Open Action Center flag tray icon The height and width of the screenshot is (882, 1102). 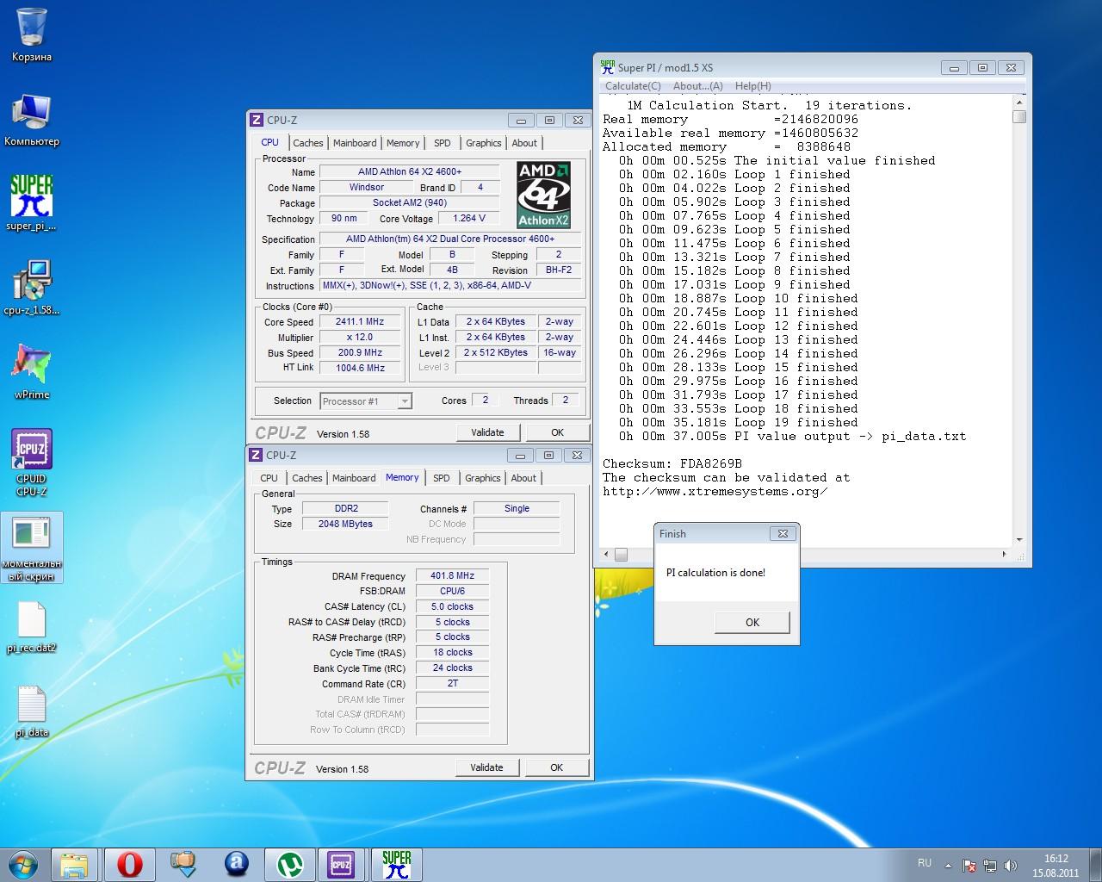tap(969, 866)
